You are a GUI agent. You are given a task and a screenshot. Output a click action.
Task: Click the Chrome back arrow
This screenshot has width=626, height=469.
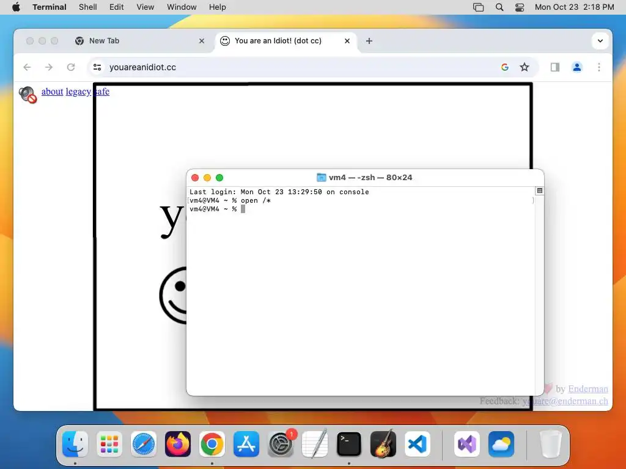tap(27, 67)
